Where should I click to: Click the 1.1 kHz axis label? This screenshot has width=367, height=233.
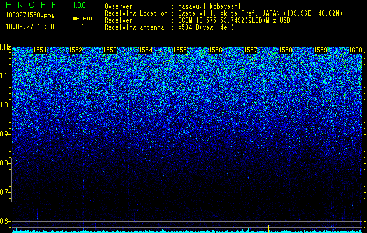[x=5, y=76]
